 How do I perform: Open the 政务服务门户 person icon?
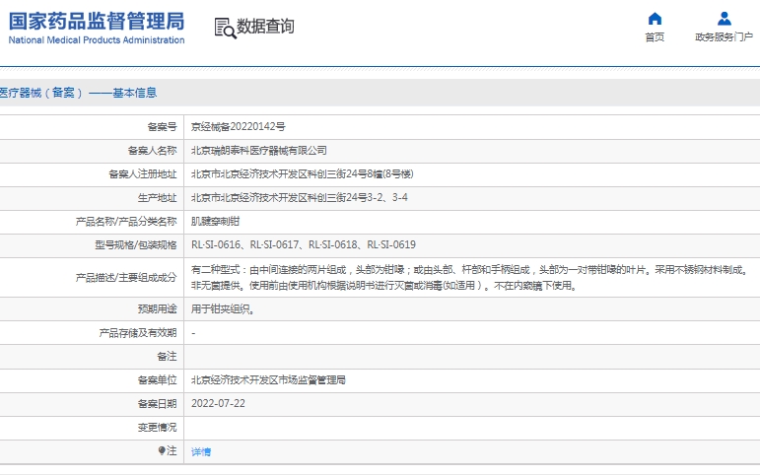click(x=725, y=19)
